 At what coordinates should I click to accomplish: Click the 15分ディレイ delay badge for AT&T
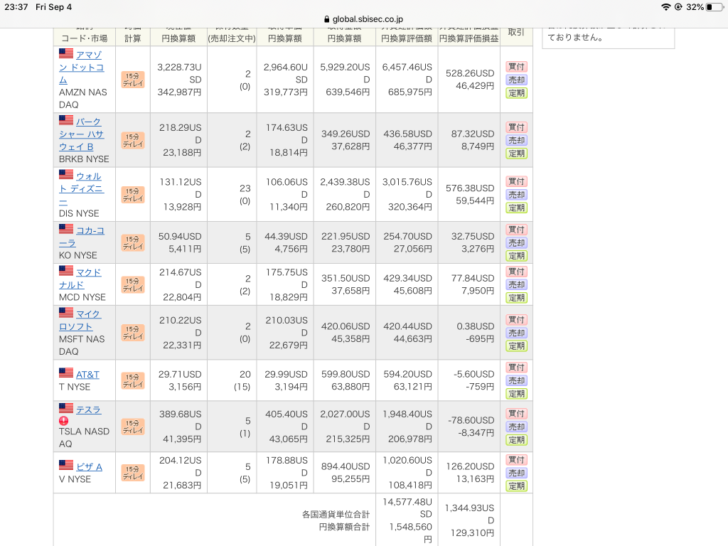(x=133, y=381)
